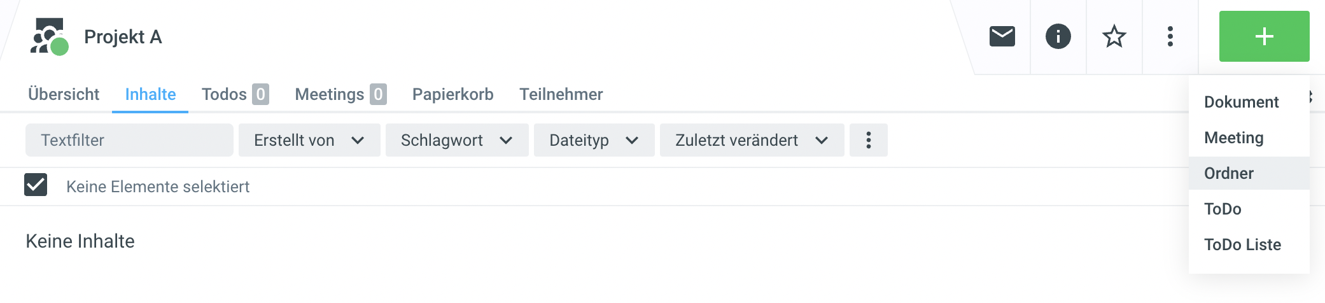Select ToDo Liste menu entry
The height and width of the screenshot is (303, 1325).
1242,244
